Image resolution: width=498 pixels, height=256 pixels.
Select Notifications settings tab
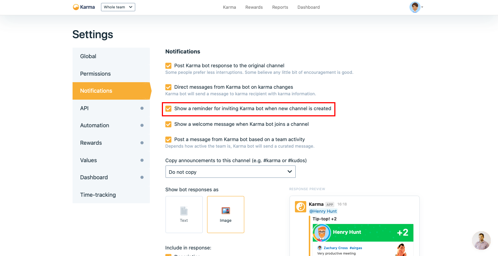point(111,91)
